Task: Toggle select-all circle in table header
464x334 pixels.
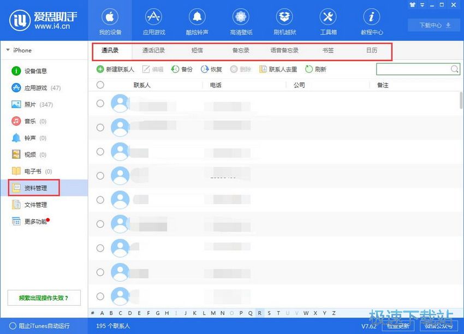Action: point(100,85)
